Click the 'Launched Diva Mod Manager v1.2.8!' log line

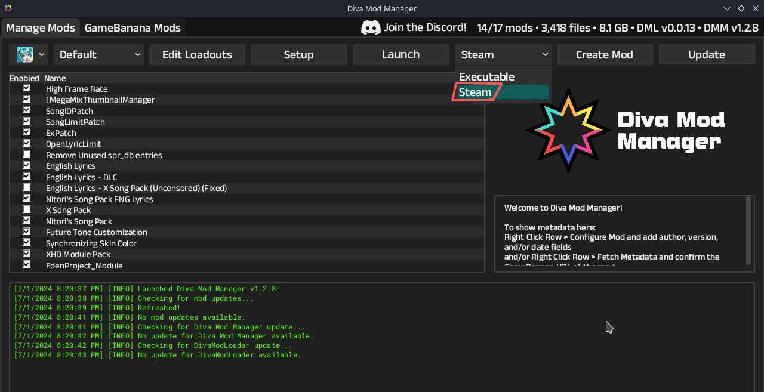coord(147,289)
